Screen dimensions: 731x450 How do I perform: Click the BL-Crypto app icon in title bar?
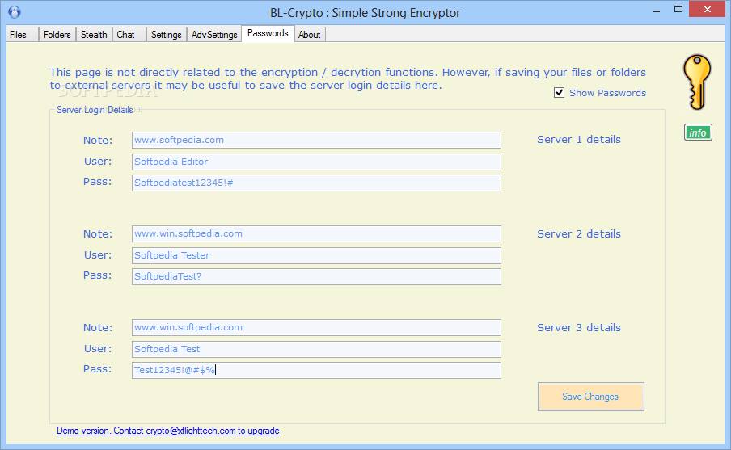pos(15,11)
